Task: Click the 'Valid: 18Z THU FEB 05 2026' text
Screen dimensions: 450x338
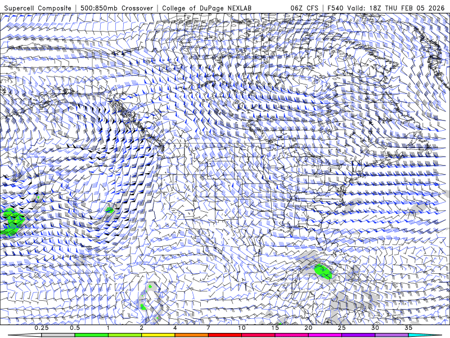Action: pos(396,8)
